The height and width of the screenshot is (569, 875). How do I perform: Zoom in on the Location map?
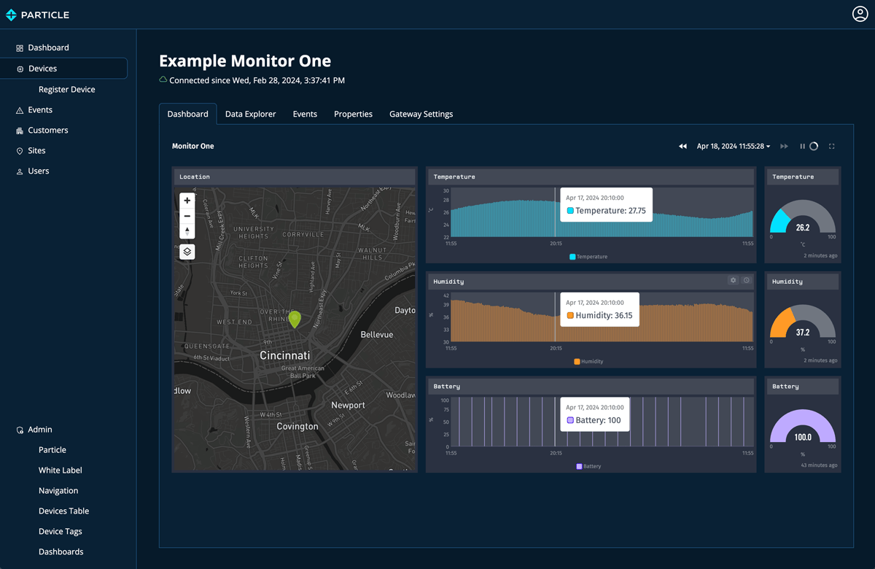[x=187, y=200]
